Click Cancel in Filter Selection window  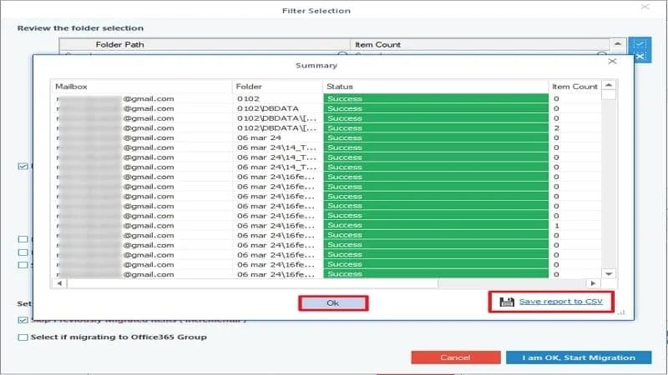(456, 357)
